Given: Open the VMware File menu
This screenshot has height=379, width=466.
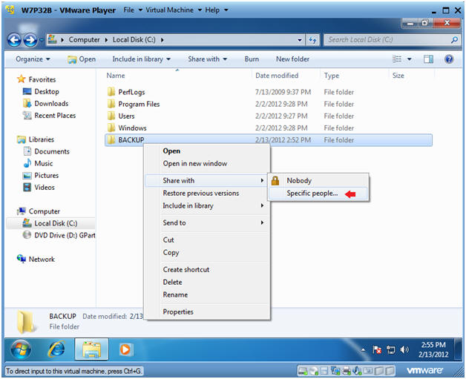Looking at the screenshot, I should [133, 10].
